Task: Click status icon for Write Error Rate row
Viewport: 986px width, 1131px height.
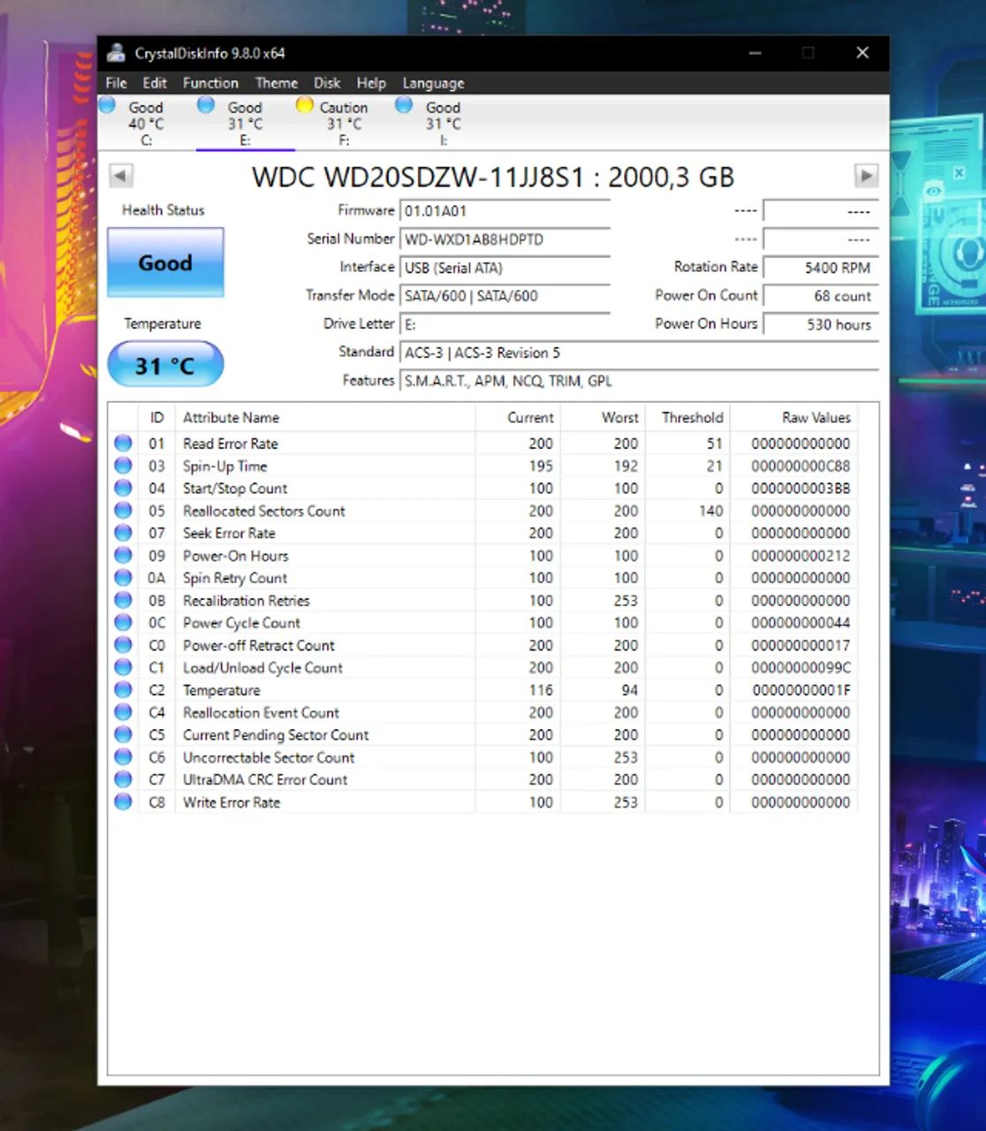Action: click(x=124, y=801)
